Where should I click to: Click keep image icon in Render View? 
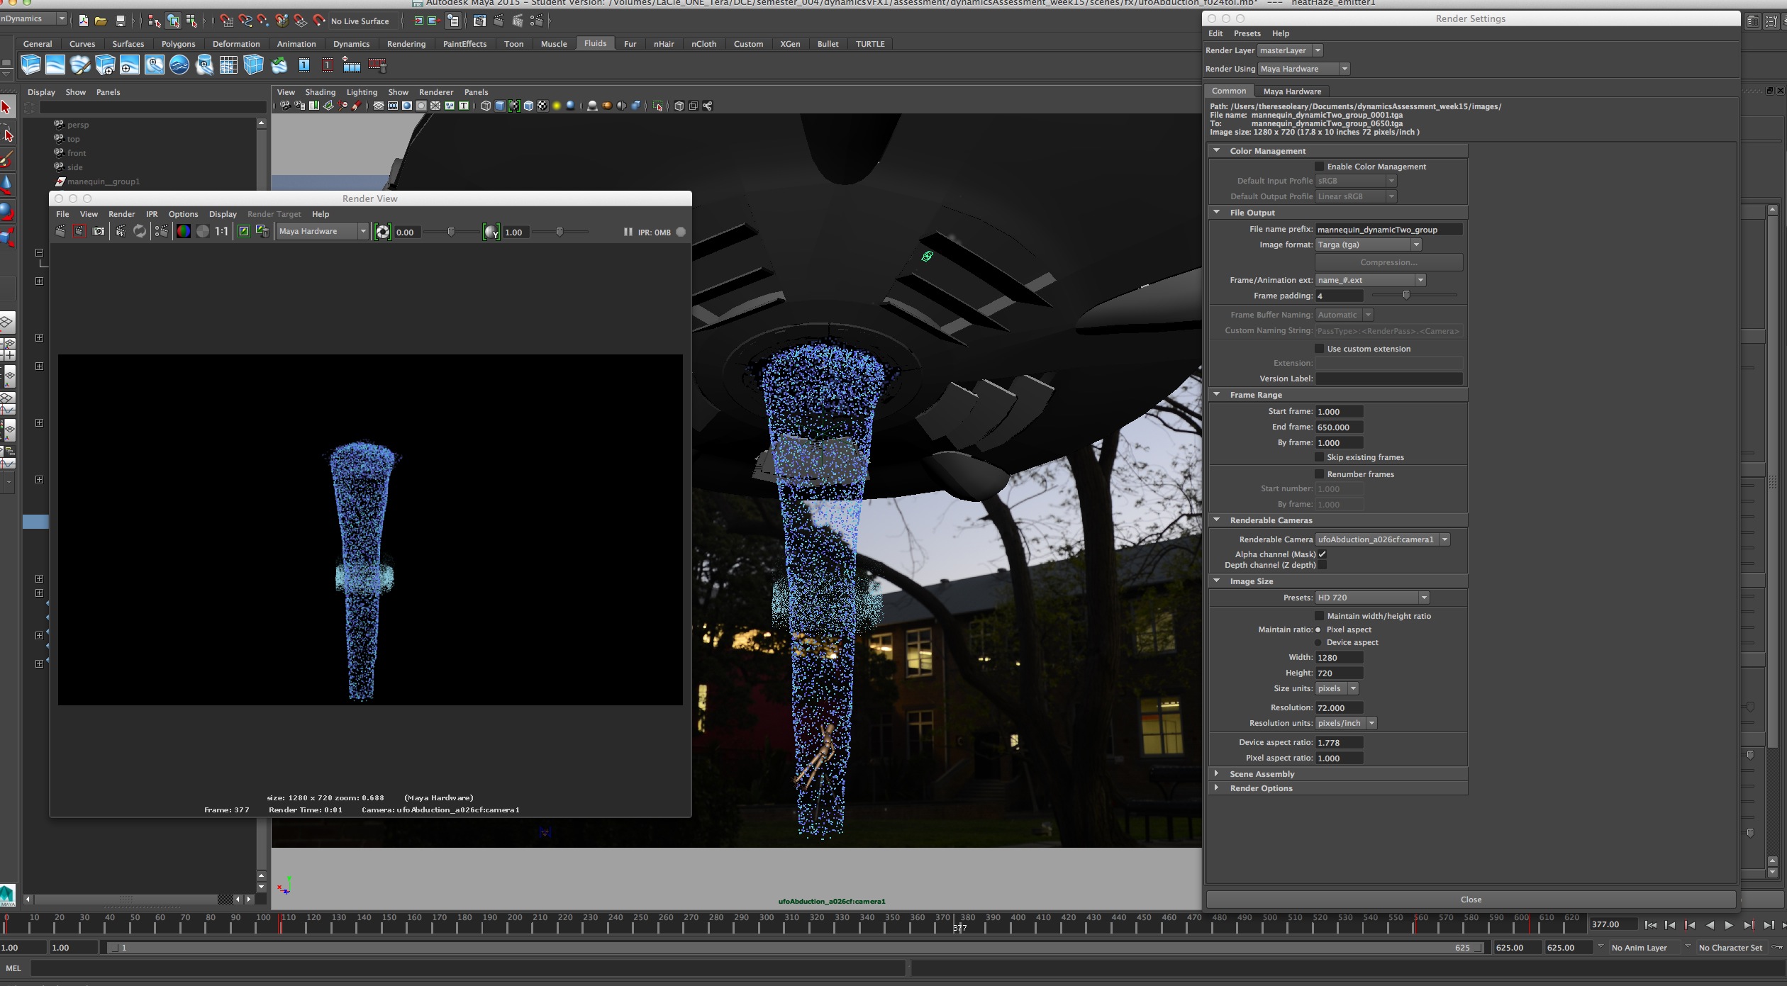coord(243,231)
